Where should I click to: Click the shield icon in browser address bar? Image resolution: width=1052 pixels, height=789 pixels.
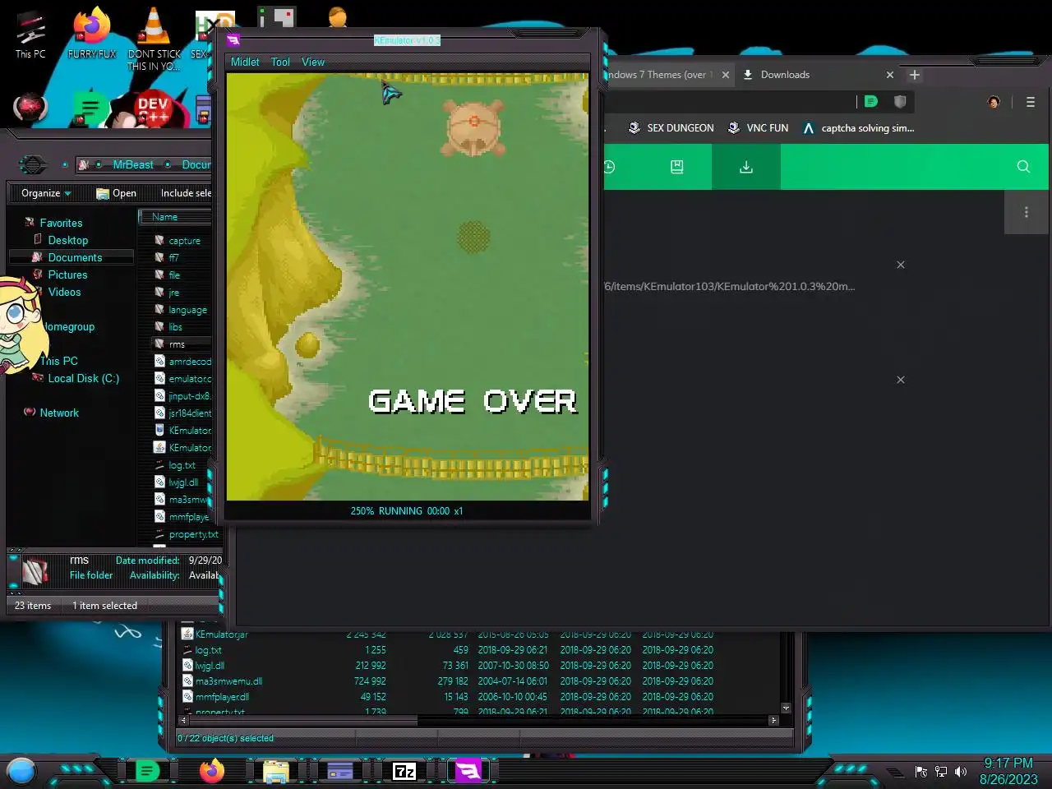pyautogui.click(x=900, y=102)
